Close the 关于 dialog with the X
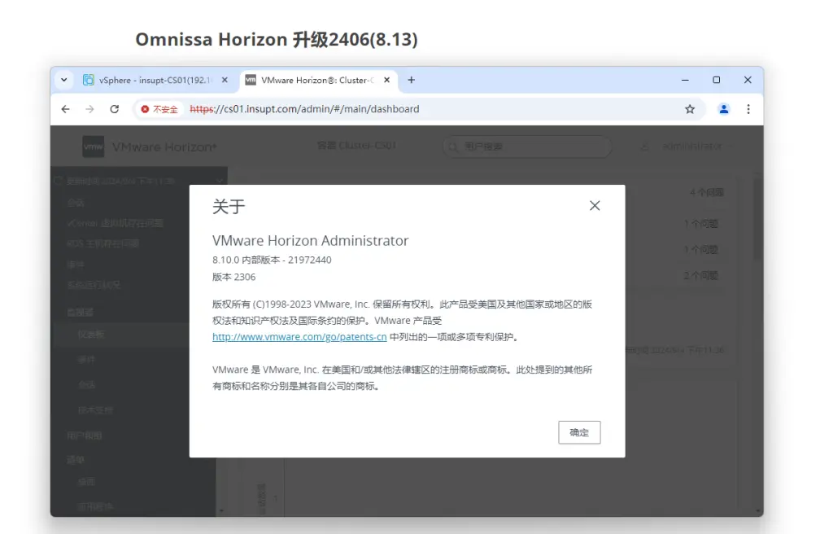Image resolution: width=833 pixels, height=534 pixels. click(x=595, y=206)
